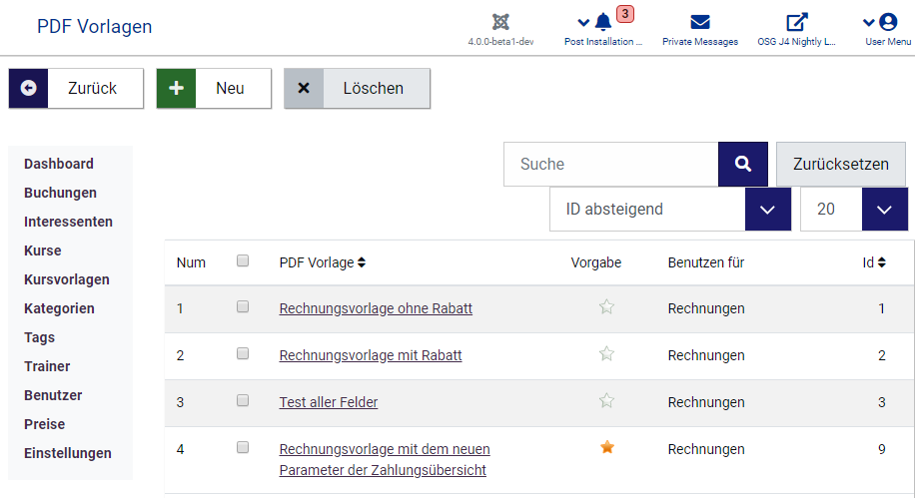915x498 pixels.
Task: Sort by PDF Vorlage column arrows
Action: pyautogui.click(x=362, y=262)
